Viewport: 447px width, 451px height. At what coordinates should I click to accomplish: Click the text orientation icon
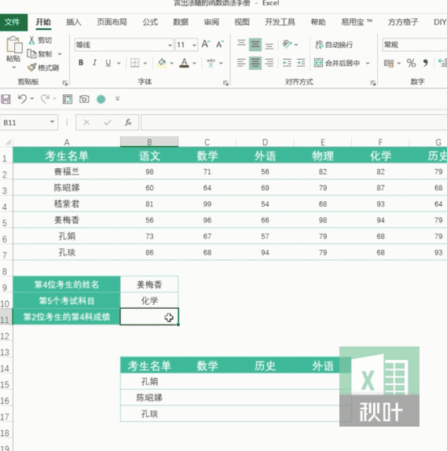pyautogui.click(x=287, y=44)
